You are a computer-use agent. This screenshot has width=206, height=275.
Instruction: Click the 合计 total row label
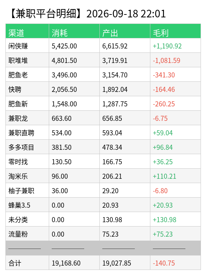(x=15, y=263)
